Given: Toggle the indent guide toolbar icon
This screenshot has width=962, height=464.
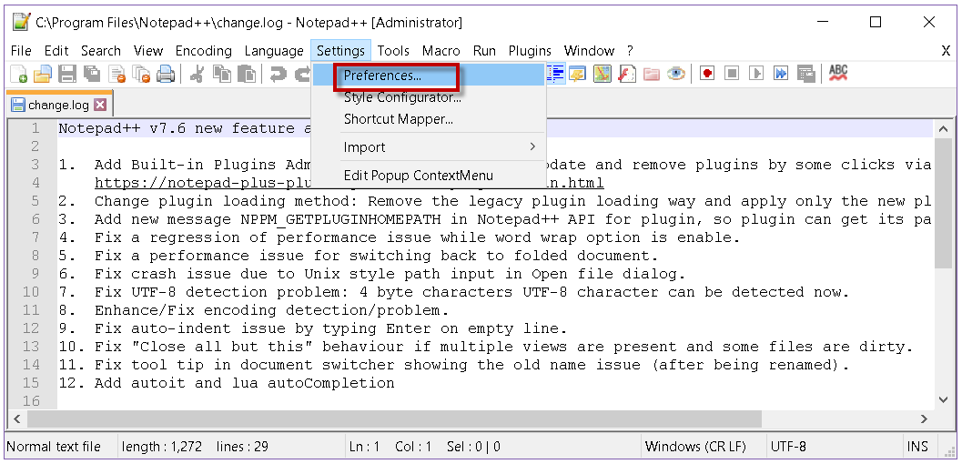Looking at the screenshot, I should (556, 75).
